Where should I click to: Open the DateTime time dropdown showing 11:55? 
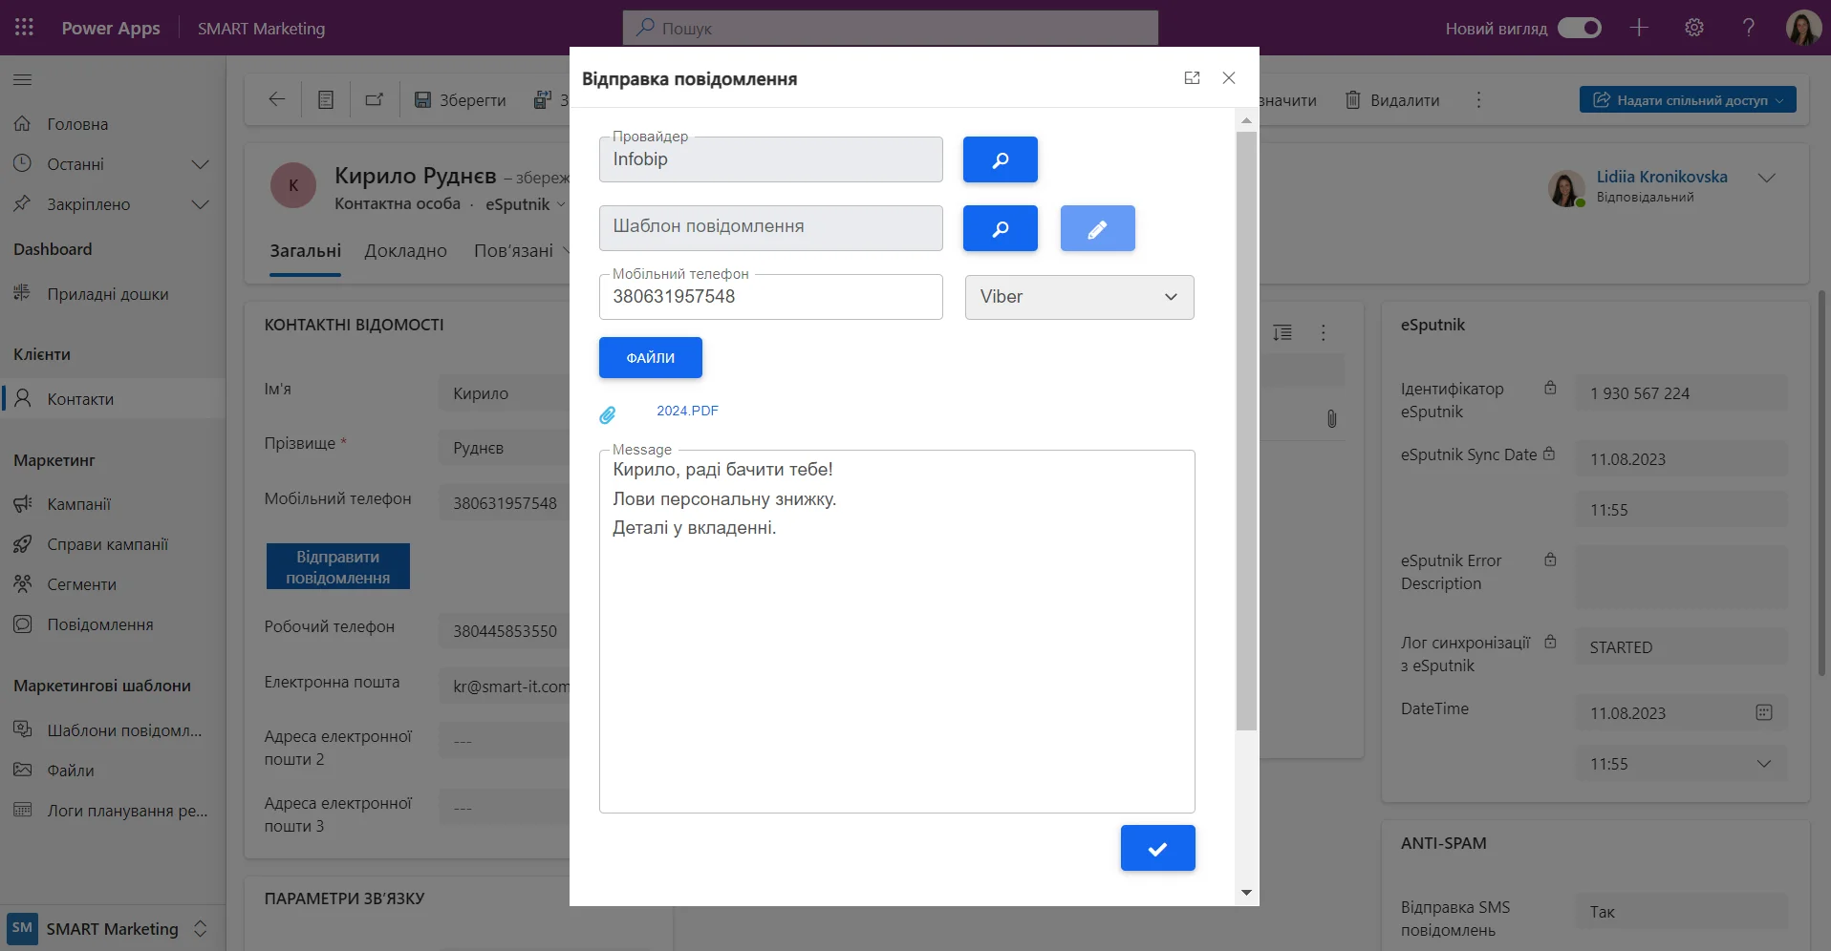click(x=1763, y=764)
